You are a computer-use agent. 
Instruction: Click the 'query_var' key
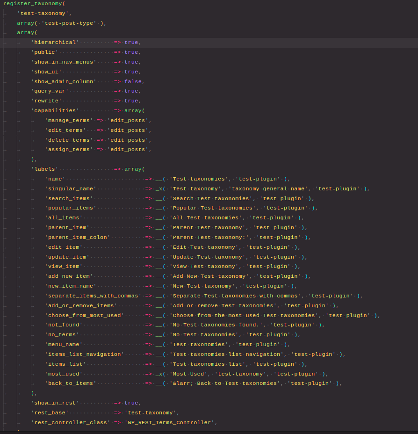tap(50, 91)
